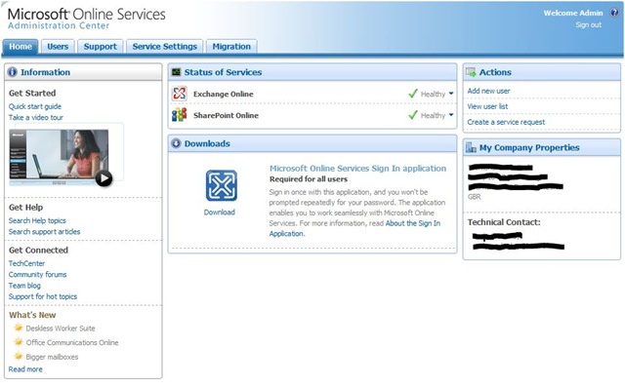Click Microsoft Online Services Sign In application title
This screenshot has height=388, width=625.
pos(358,169)
